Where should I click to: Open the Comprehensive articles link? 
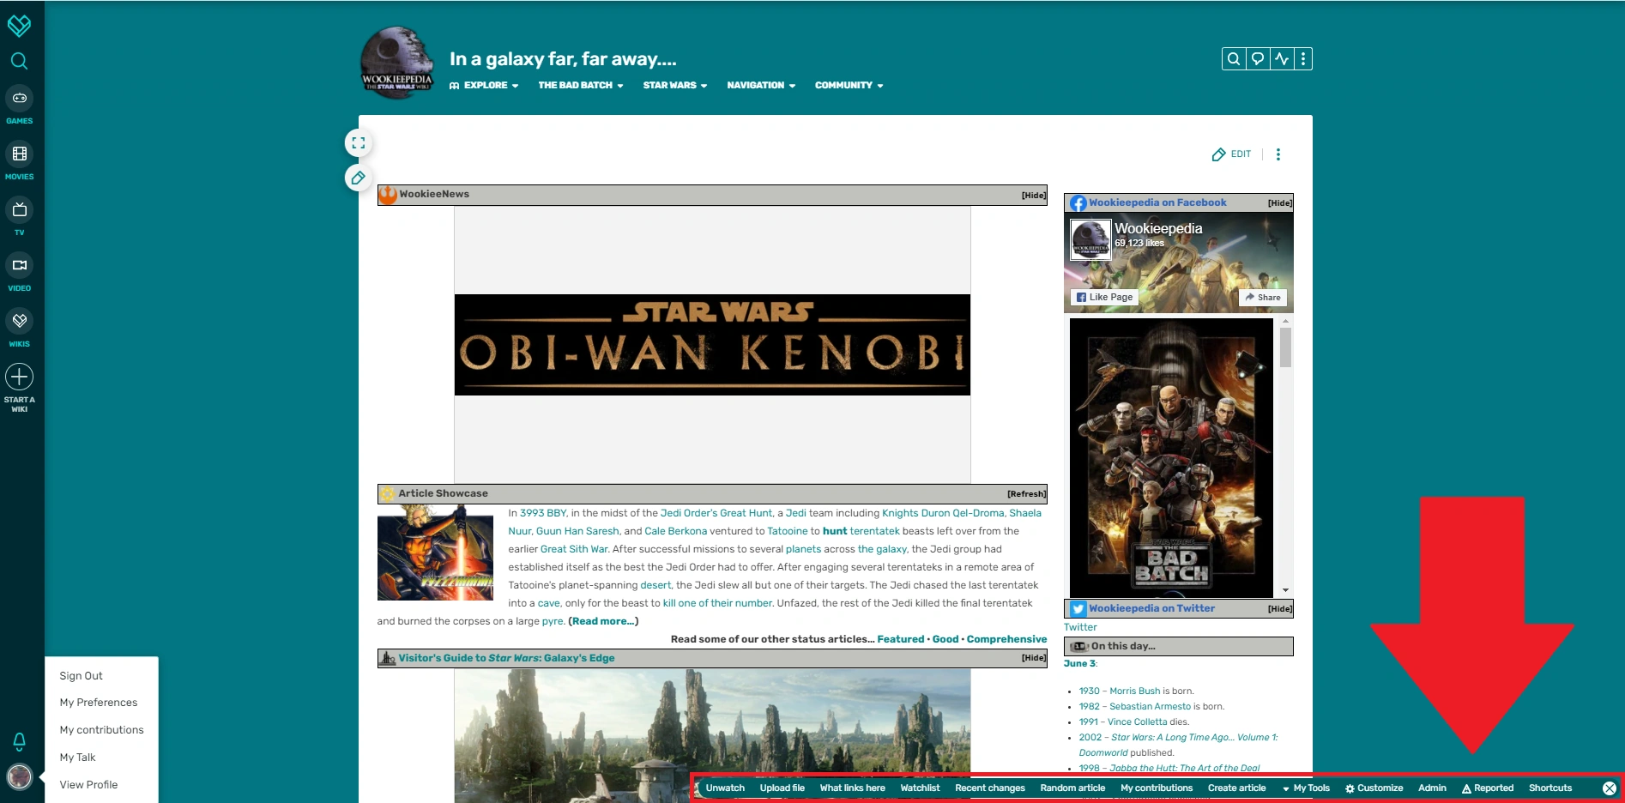pyautogui.click(x=1006, y=640)
